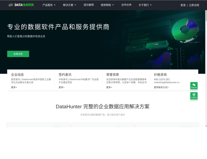Expand the 使用帮助 dropdown menu
207x159 pixels.
coord(107,5)
